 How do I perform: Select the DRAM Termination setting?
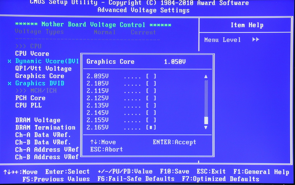point(45,127)
